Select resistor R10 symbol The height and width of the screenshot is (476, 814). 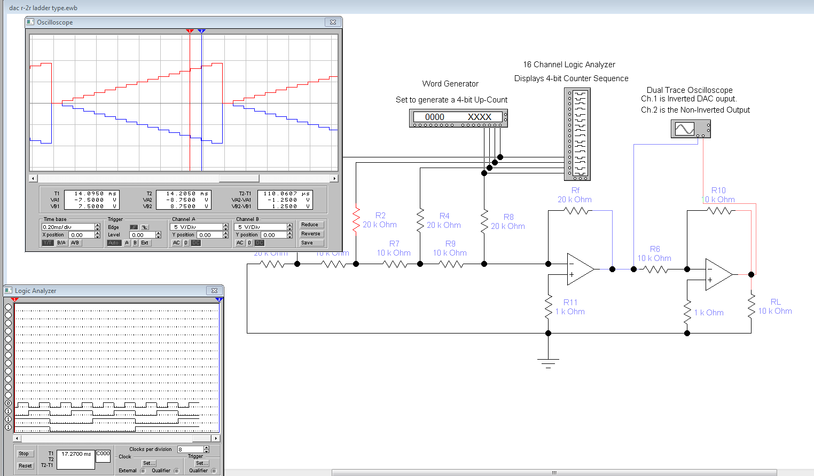[720, 211]
